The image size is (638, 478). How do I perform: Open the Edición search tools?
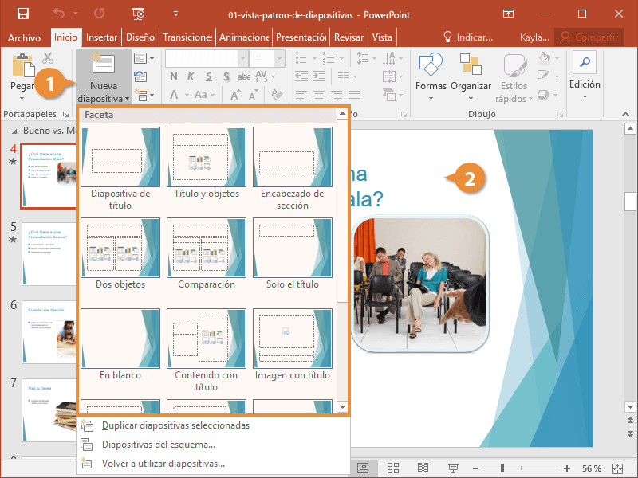coord(585,76)
